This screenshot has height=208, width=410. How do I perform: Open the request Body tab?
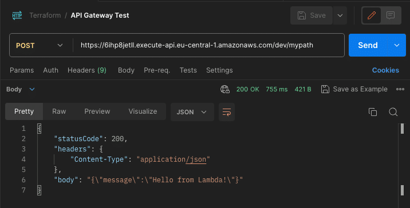click(x=126, y=70)
